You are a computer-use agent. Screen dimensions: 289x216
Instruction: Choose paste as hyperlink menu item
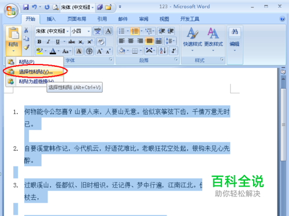(35, 81)
